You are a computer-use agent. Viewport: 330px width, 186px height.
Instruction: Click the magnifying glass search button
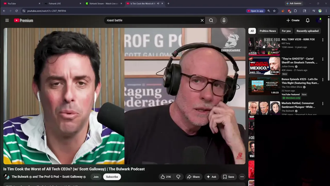[x=211, y=20]
